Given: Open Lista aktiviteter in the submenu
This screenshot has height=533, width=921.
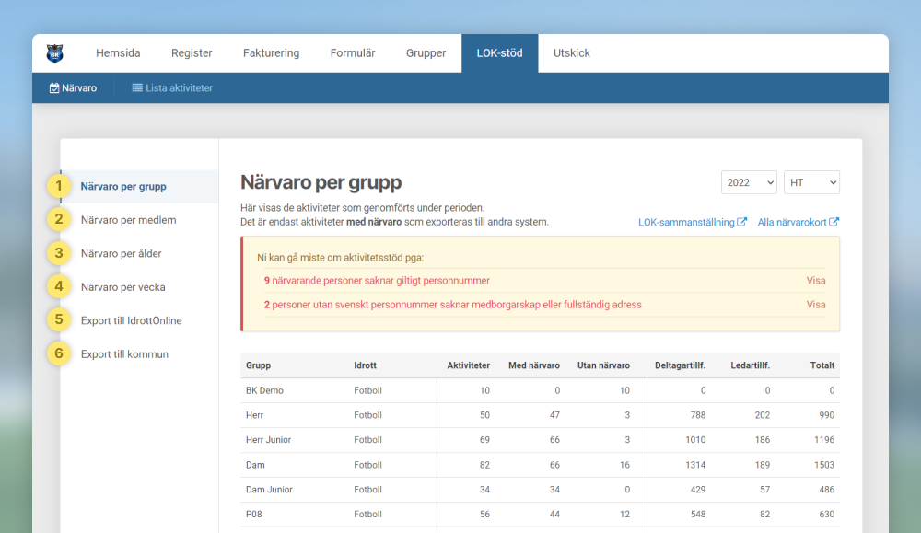Looking at the screenshot, I should click(x=172, y=88).
